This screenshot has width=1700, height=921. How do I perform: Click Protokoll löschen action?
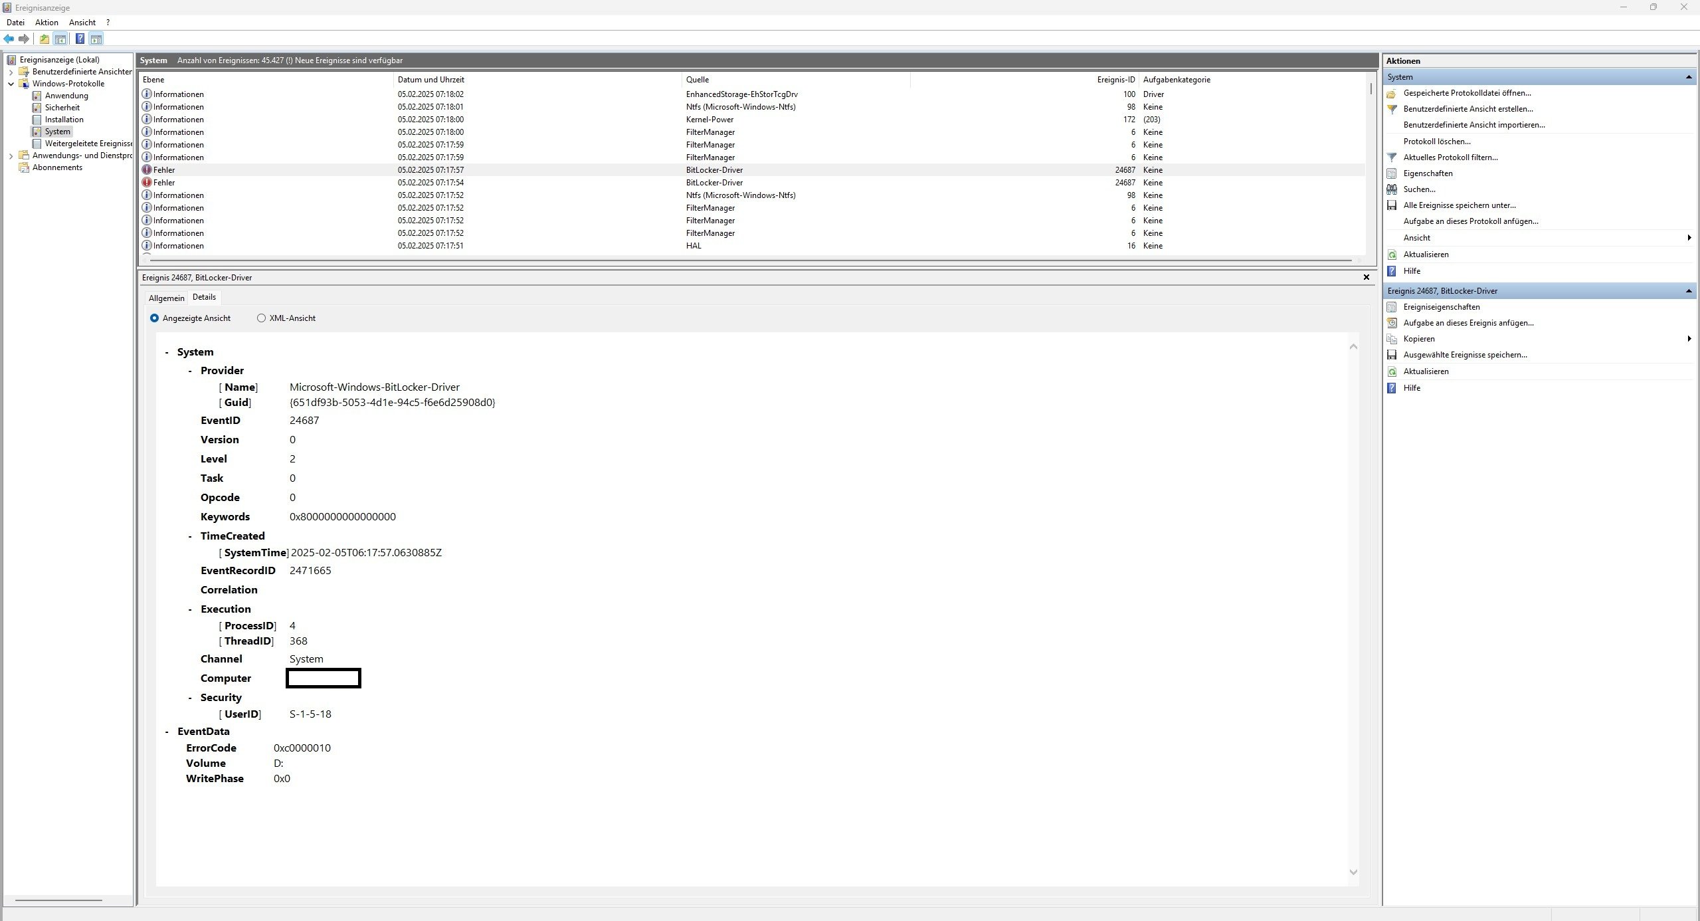pos(1436,142)
